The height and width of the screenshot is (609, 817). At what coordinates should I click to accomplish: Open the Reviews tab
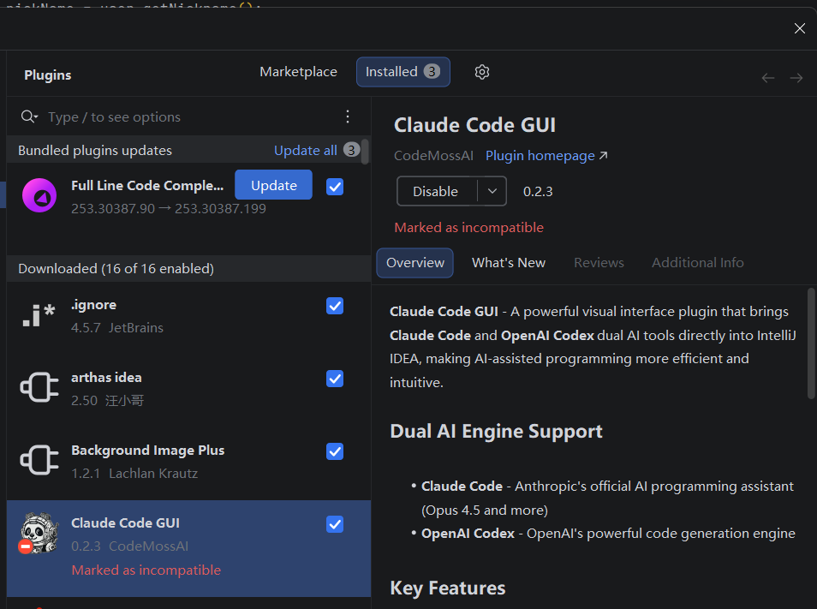pos(599,263)
